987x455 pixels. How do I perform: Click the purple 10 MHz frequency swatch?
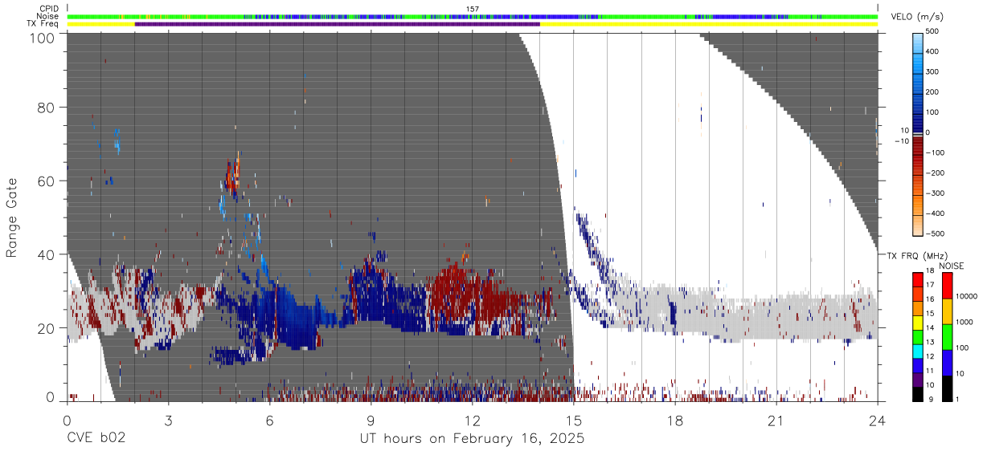(x=918, y=380)
